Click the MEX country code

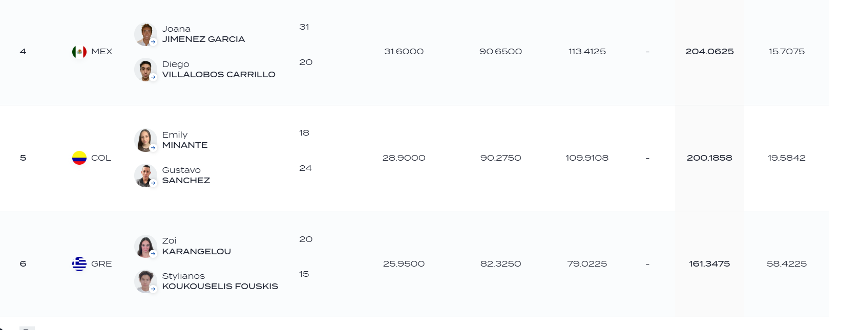(x=102, y=52)
